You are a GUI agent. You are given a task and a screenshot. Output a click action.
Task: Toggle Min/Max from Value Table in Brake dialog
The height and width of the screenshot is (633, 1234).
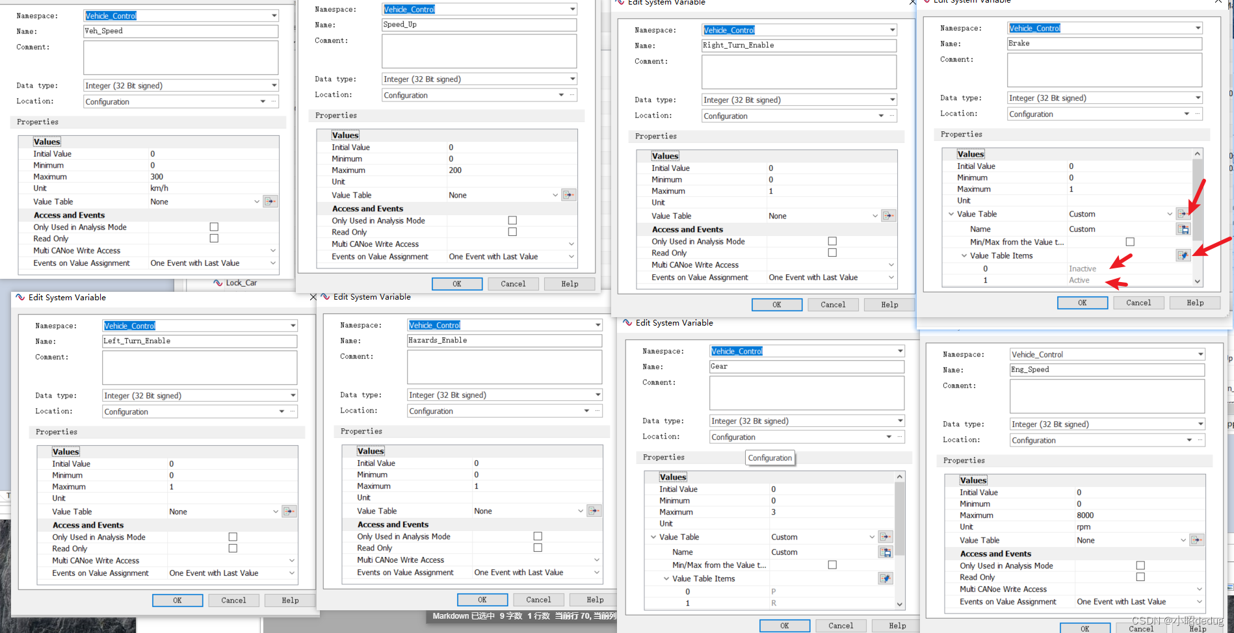[1130, 242]
